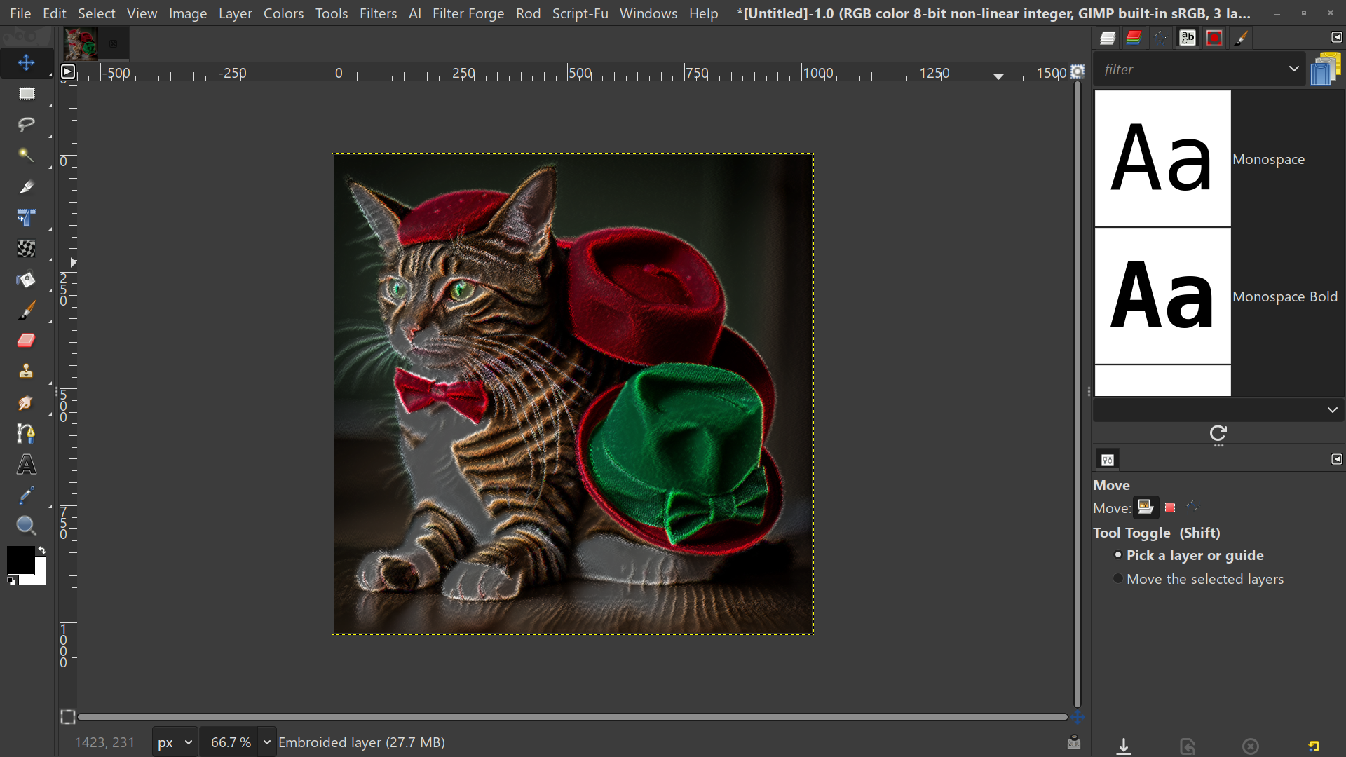Expand the filter dropdown in fonts panel
Image resolution: width=1346 pixels, height=757 pixels.
(x=1293, y=69)
